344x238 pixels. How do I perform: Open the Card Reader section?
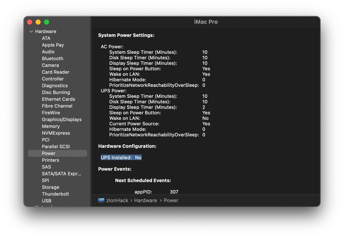[56, 72]
